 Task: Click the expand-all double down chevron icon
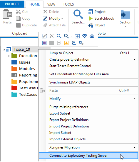click(x=85, y=36)
